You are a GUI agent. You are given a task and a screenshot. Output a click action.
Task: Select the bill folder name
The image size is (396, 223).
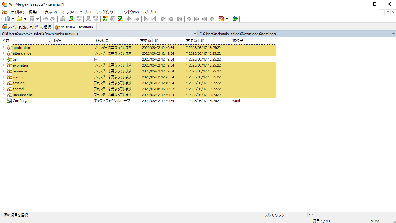pos(15,59)
